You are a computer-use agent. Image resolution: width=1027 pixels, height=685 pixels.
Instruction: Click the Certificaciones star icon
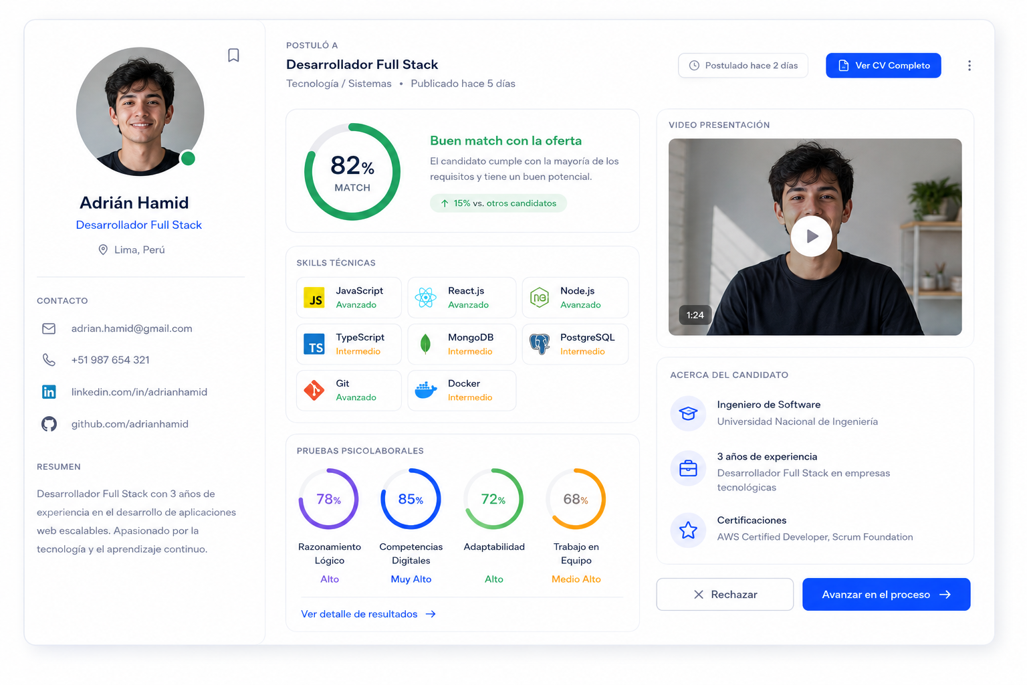[x=688, y=530]
